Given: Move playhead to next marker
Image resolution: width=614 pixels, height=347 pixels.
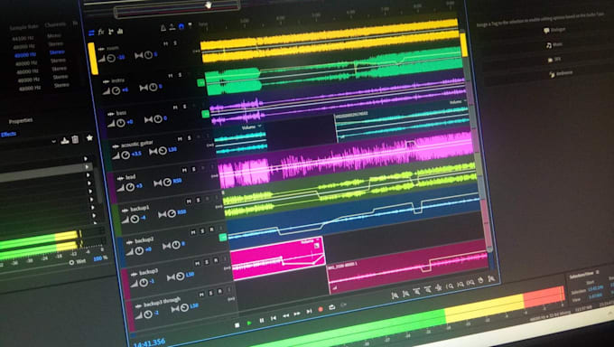Looking at the screenshot, I should [309, 312].
